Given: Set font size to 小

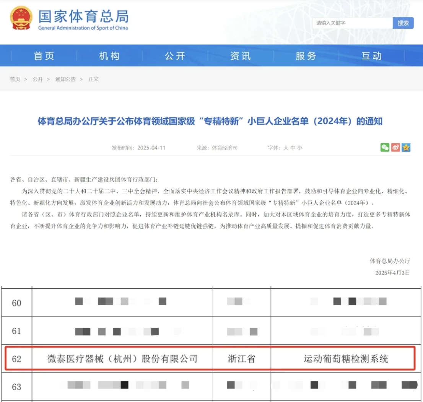Looking at the screenshot, I should (x=300, y=148).
